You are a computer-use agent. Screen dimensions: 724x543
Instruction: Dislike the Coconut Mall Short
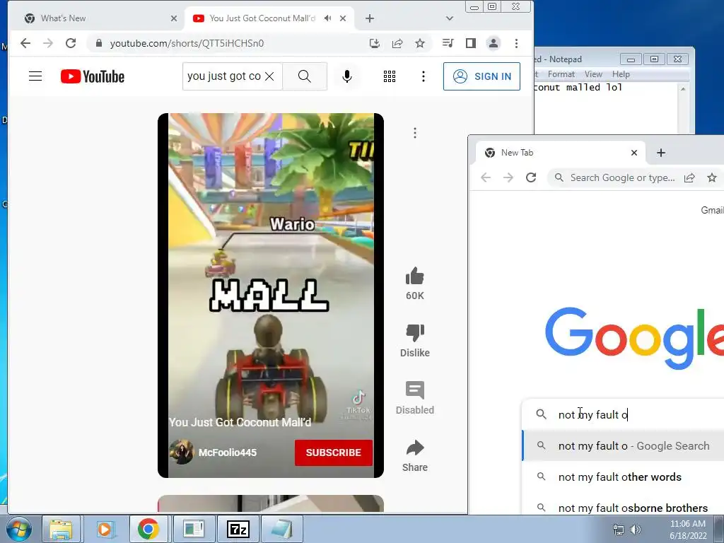tap(414, 334)
